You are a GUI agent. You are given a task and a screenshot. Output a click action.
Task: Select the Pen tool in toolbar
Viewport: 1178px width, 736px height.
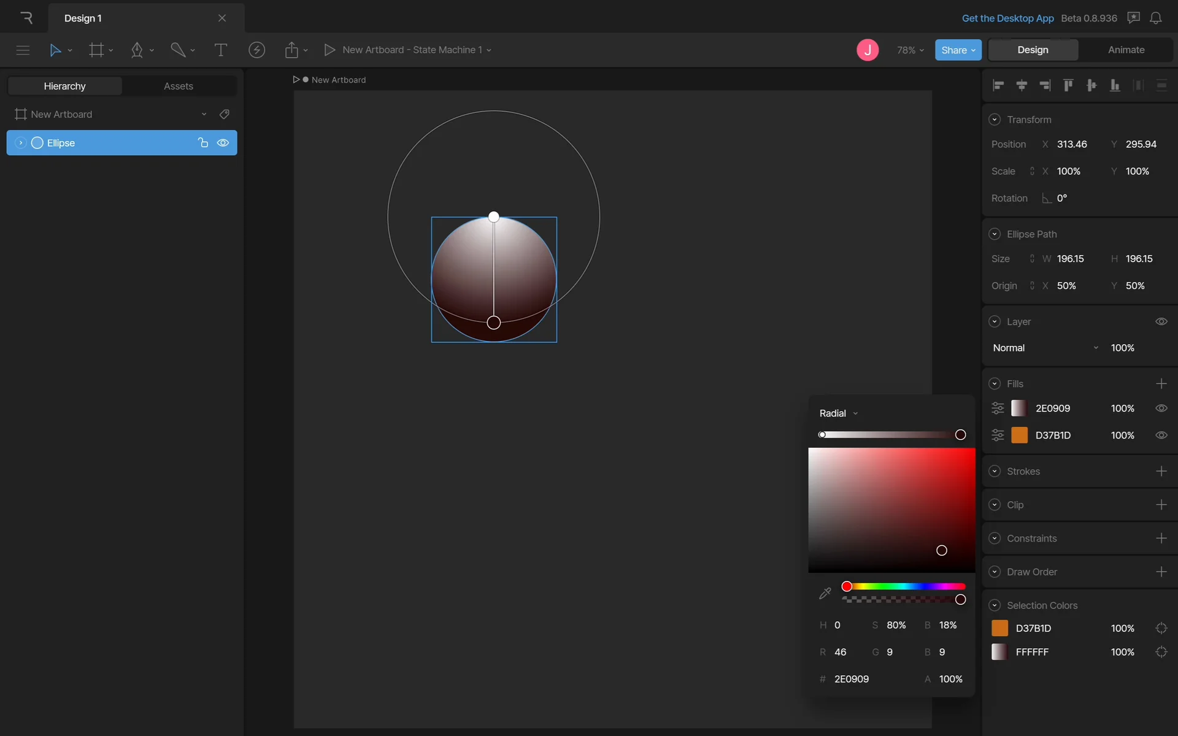[x=137, y=50]
